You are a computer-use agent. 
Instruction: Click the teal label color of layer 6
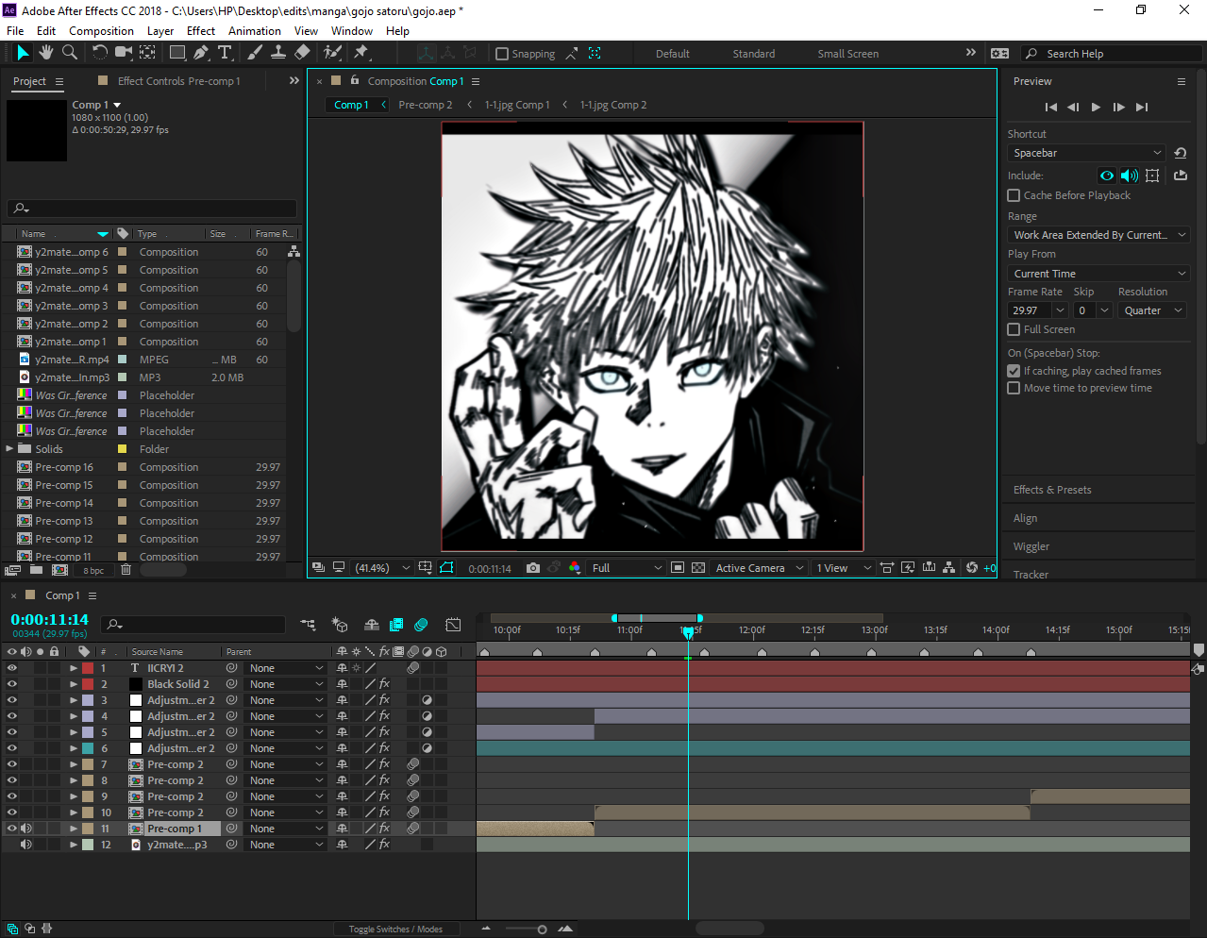pyautogui.click(x=88, y=748)
